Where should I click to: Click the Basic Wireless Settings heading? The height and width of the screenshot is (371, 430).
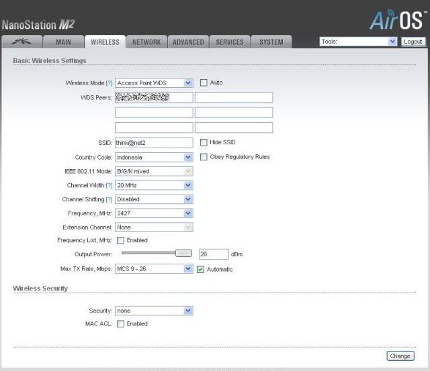(50, 60)
